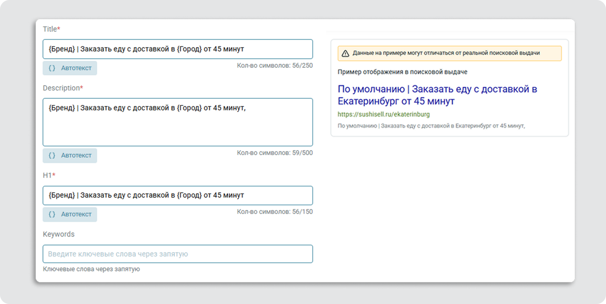Screen dimensions: 606x304
Task: Click the Keywords field label
Action: (58, 234)
